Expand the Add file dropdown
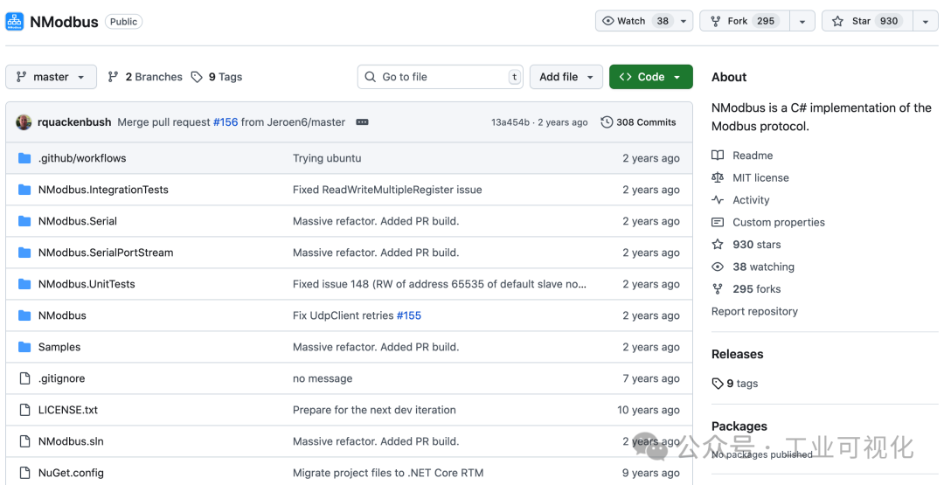 point(566,77)
